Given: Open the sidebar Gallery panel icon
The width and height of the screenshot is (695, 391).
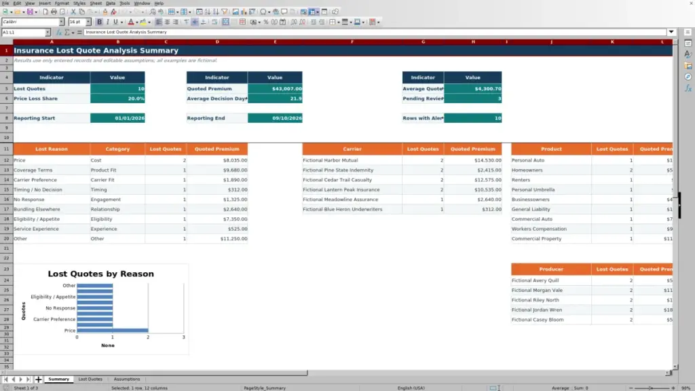Looking at the screenshot, I should [x=688, y=66].
